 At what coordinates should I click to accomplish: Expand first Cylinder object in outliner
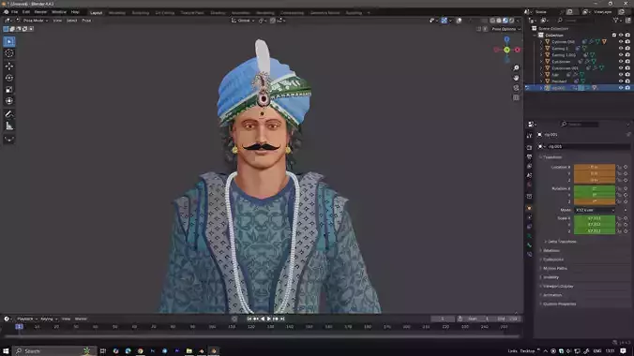[x=541, y=41]
